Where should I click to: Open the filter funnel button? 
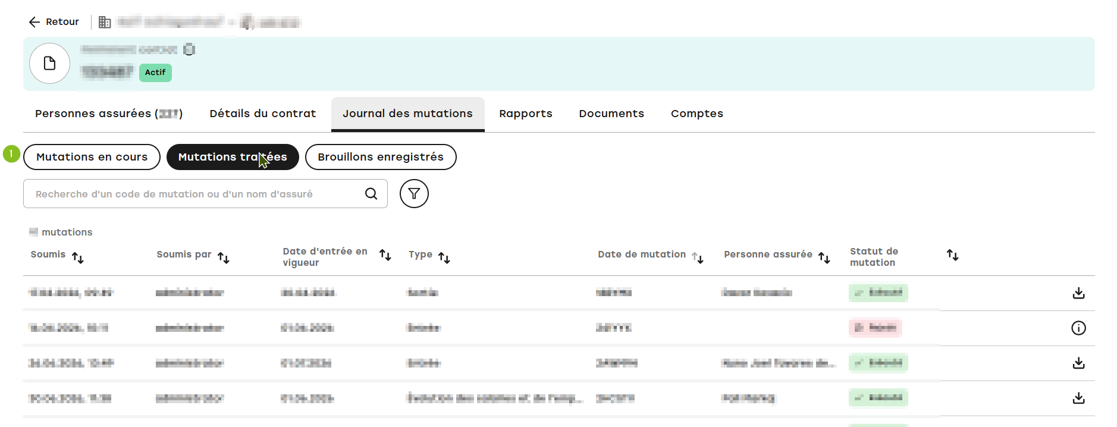coord(414,194)
